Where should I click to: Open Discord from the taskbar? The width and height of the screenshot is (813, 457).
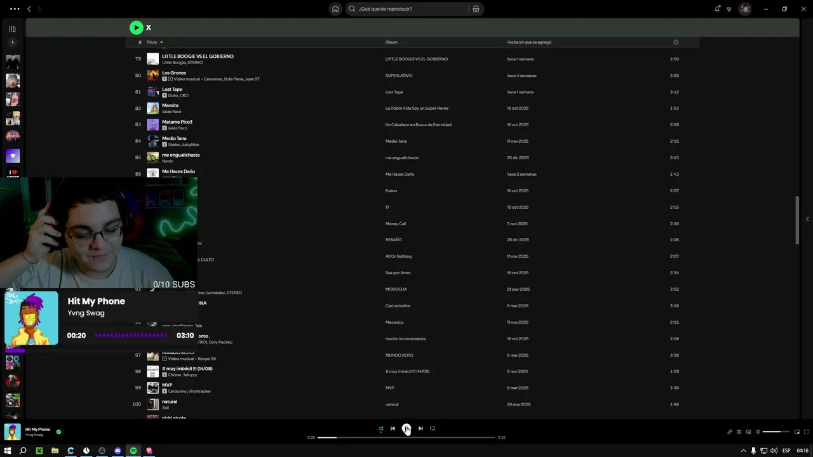point(118,451)
